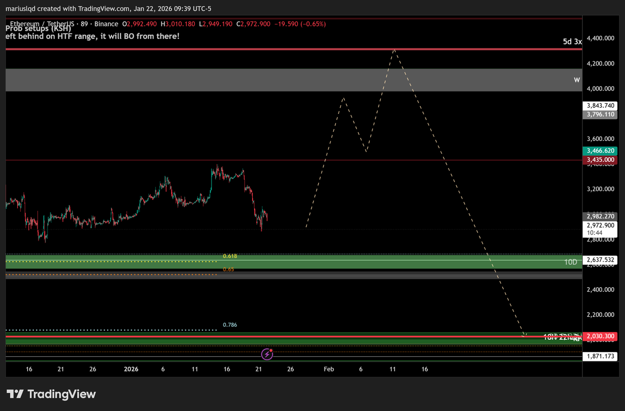The image size is (625, 411).
Task: Click the purple lightning event icon
Action: tap(267, 354)
